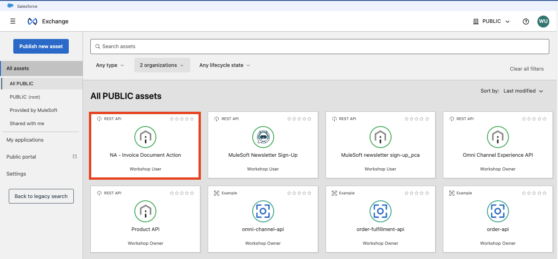The image size is (558, 259).
Task: Open the Sort by Last modified dropdown
Action: 523,91
